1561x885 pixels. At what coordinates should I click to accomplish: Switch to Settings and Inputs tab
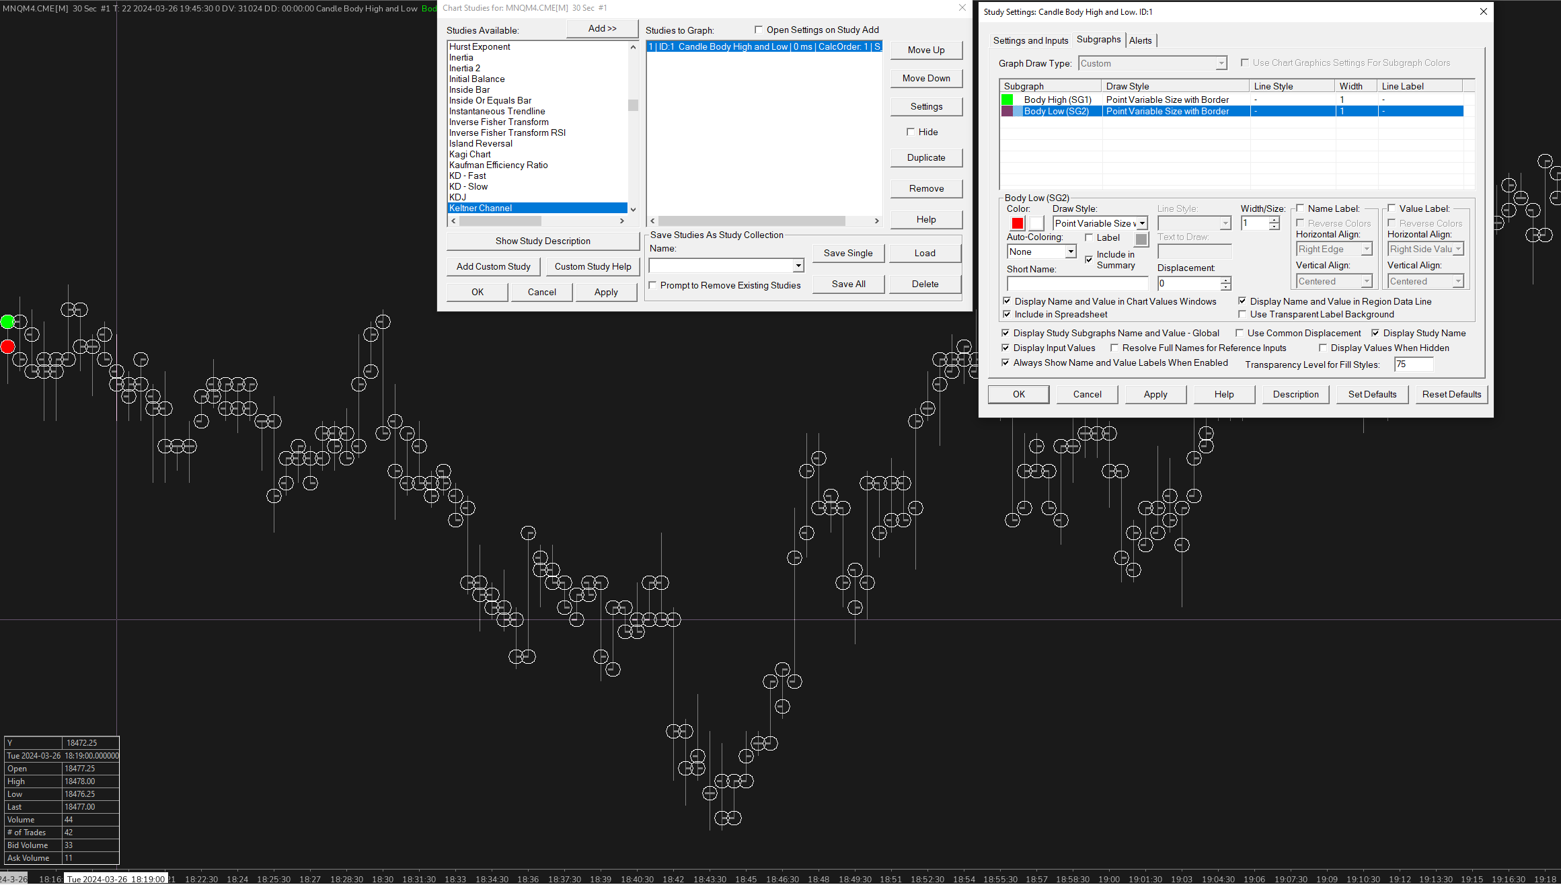pyautogui.click(x=1030, y=40)
